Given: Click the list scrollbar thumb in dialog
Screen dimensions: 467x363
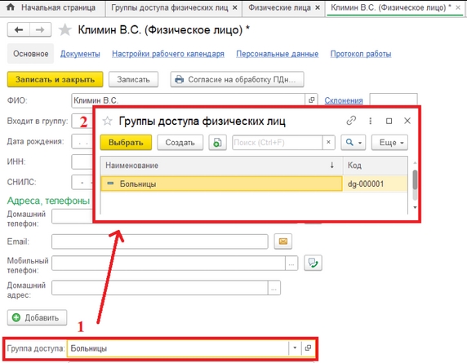Looking at the screenshot, I should 415,179.
